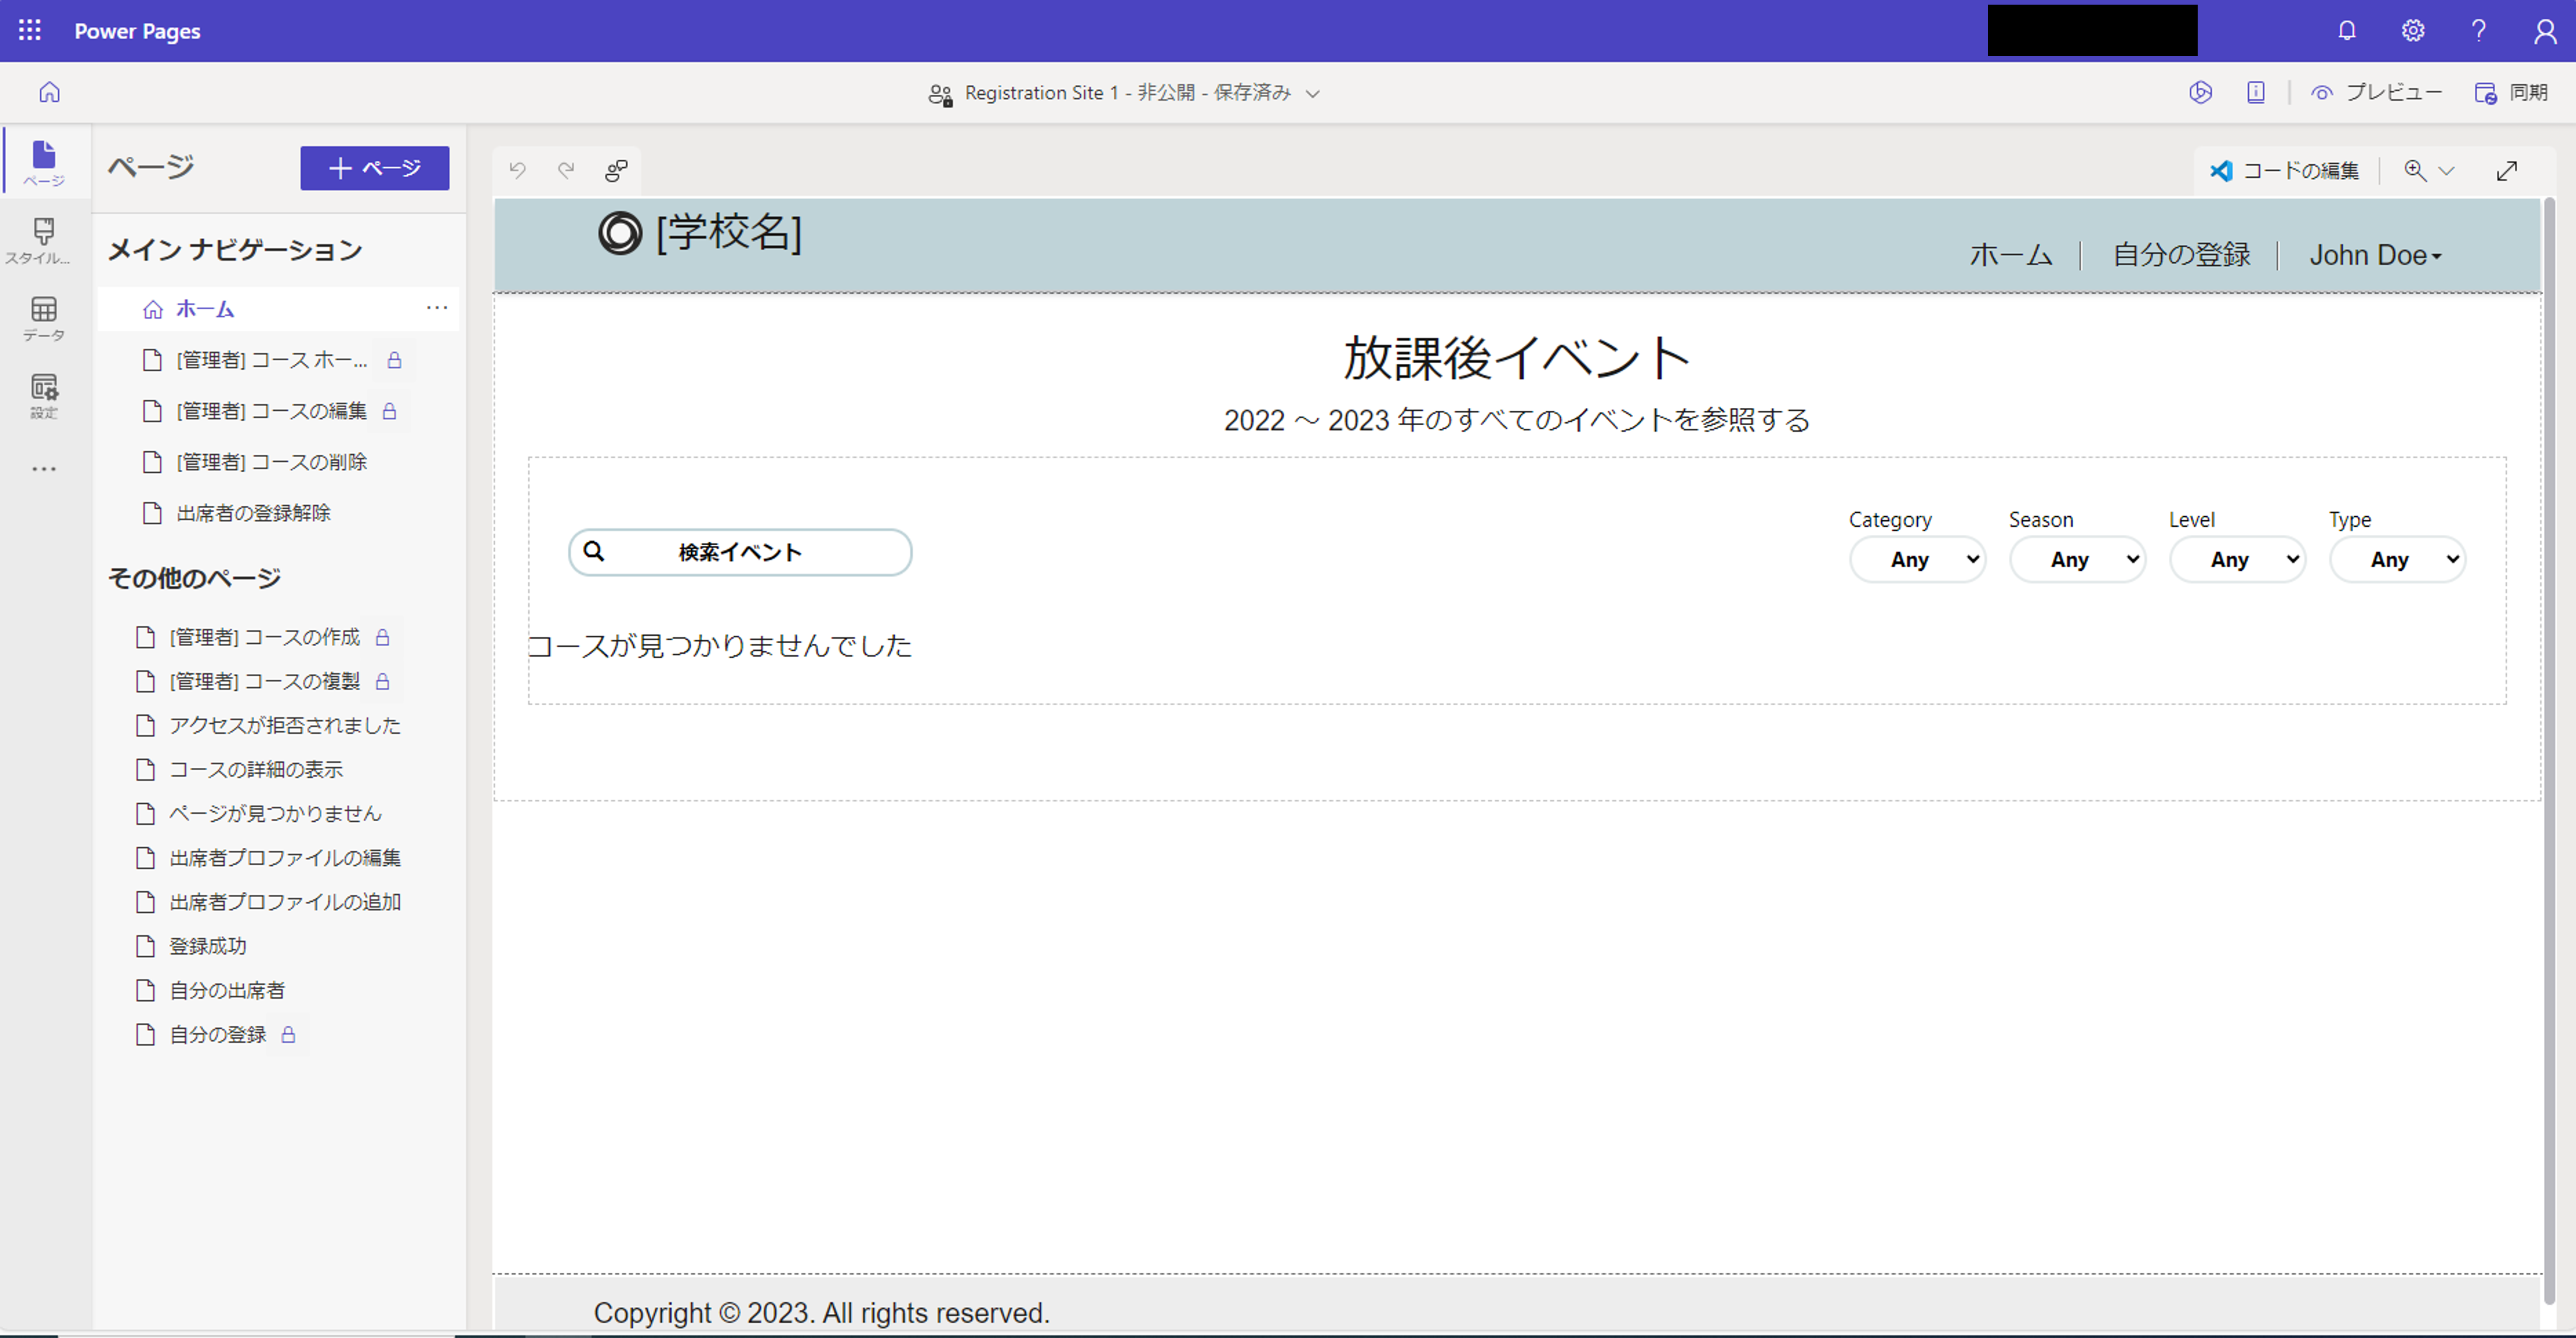The image size is (2576, 1338).
Task: Open the Copilot icon
Action: click(2200, 92)
